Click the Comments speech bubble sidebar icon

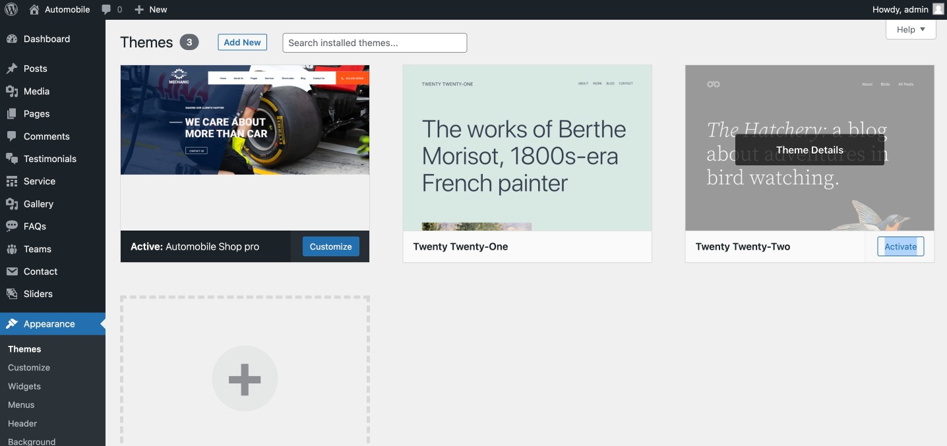(12, 136)
